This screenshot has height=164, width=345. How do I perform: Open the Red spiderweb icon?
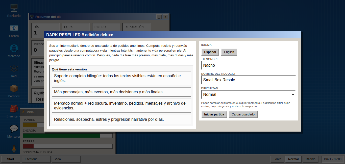(x=14, y=71)
